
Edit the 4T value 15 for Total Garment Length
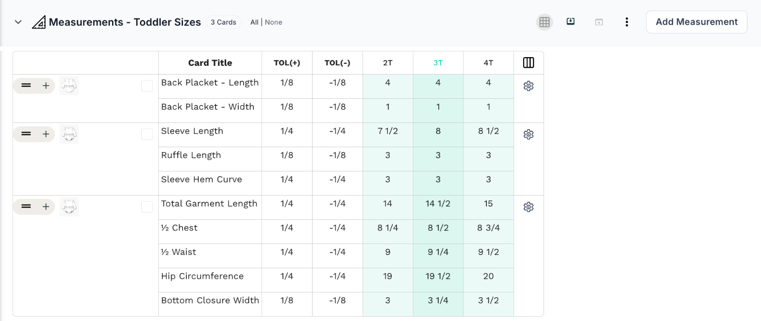coord(488,207)
